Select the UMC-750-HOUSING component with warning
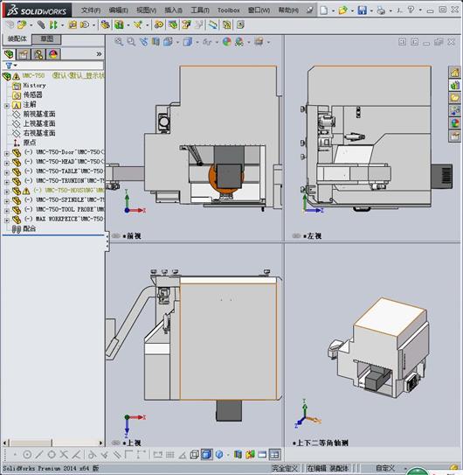The height and width of the screenshot is (475, 463). [69, 190]
